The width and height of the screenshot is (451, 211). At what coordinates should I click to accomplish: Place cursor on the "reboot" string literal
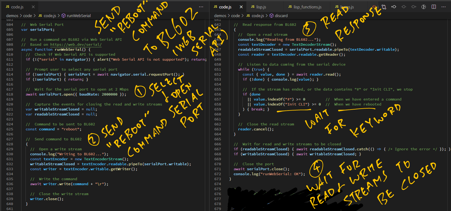point(71,129)
